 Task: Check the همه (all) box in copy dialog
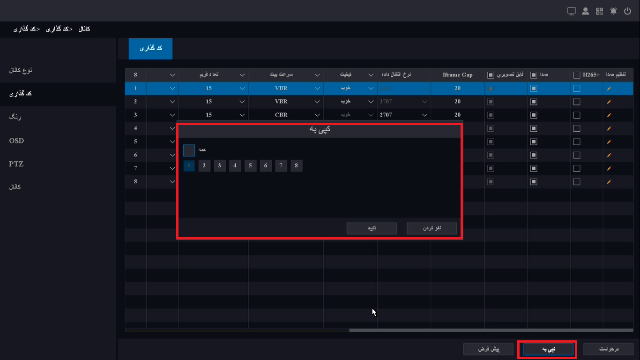click(189, 150)
